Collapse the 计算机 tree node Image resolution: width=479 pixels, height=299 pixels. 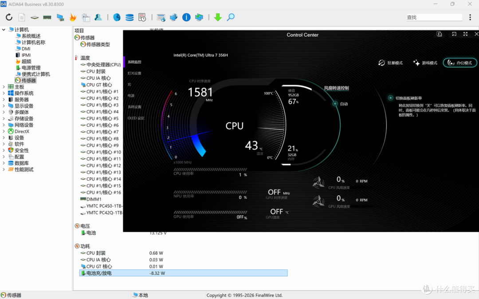4,30
